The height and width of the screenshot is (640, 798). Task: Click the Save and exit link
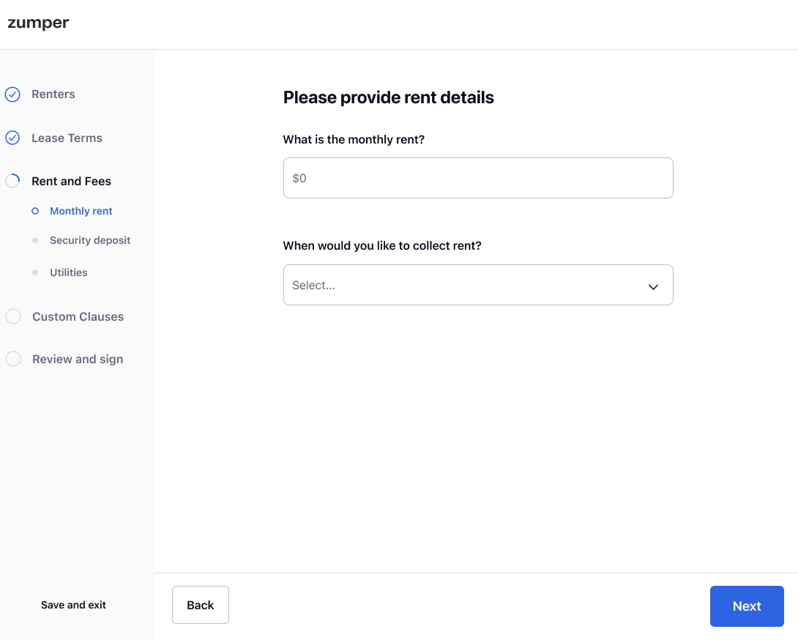tap(73, 605)
